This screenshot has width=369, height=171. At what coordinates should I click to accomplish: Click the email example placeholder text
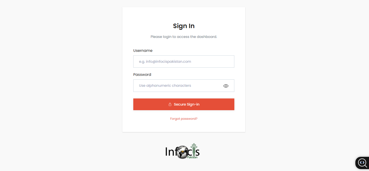165,61
